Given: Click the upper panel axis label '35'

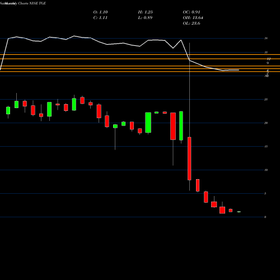Looking at the screenshot, I should coord(266,52).
